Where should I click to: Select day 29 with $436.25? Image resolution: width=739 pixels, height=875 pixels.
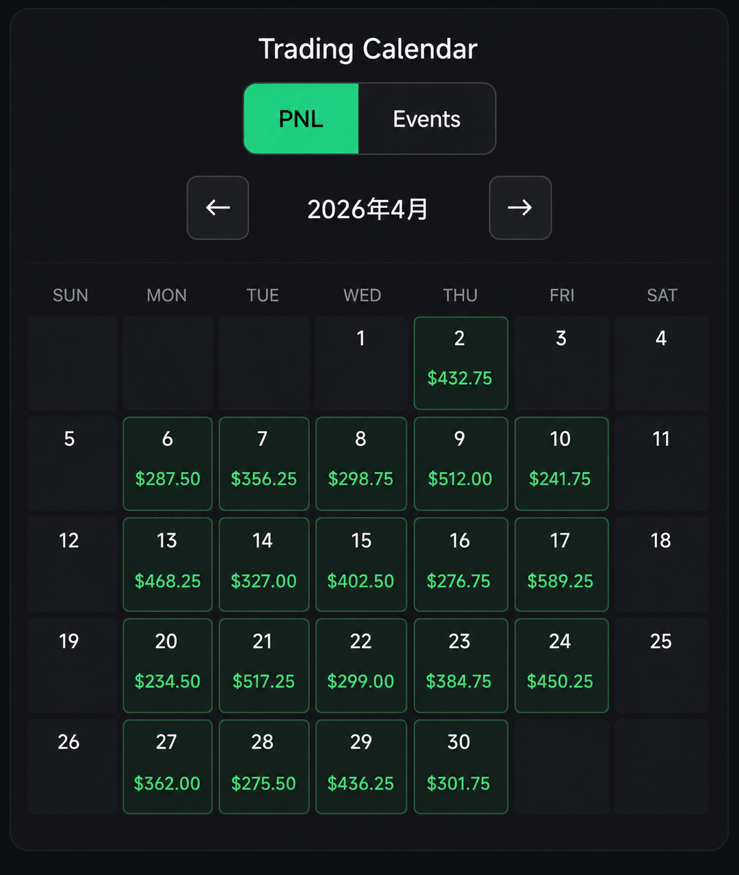click(x=361, y=767)
